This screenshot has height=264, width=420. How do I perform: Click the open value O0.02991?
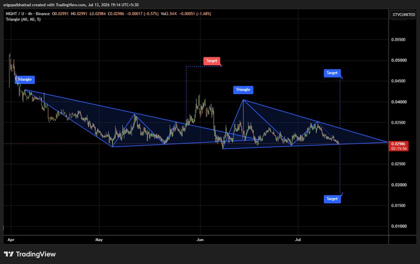coord(61,14)
